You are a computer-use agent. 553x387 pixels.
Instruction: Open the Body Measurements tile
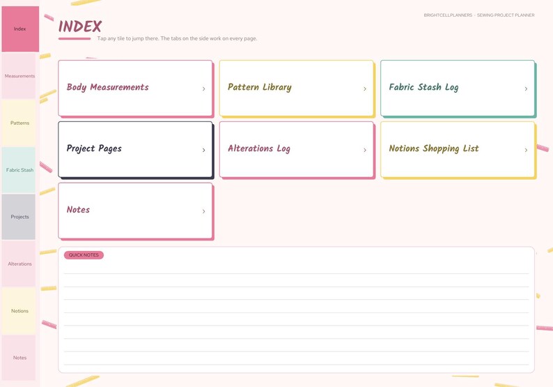[x=135, y=88]
